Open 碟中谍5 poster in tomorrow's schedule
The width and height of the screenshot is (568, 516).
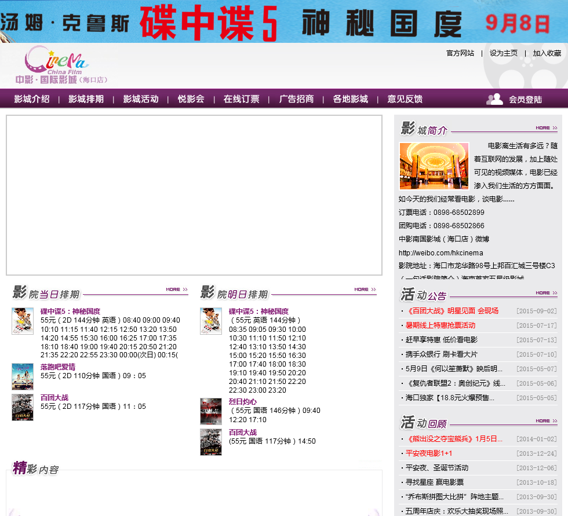211,321
